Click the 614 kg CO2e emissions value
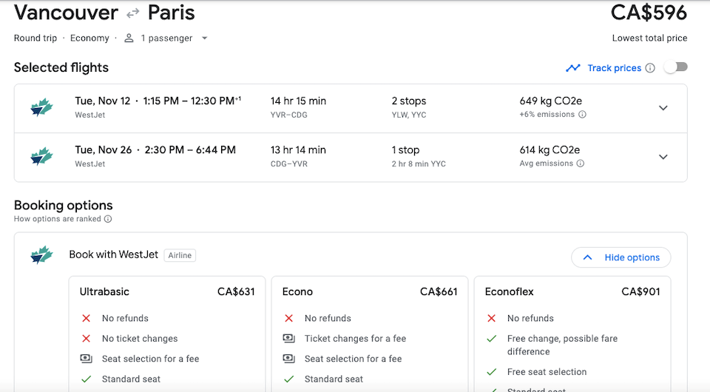710x392 pixels. [x=550, y=150]
